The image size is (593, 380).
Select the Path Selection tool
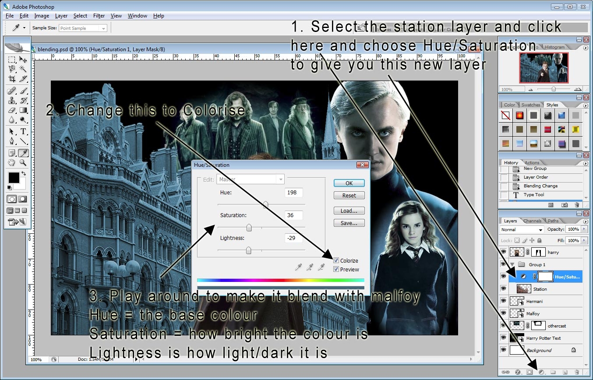[x=12, y=132]
